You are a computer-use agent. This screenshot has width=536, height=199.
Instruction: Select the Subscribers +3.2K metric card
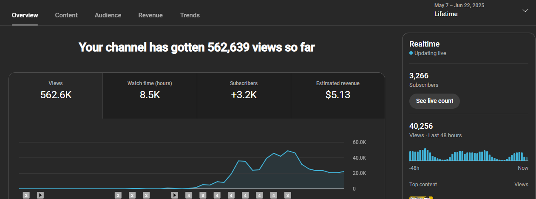(244, 96)
